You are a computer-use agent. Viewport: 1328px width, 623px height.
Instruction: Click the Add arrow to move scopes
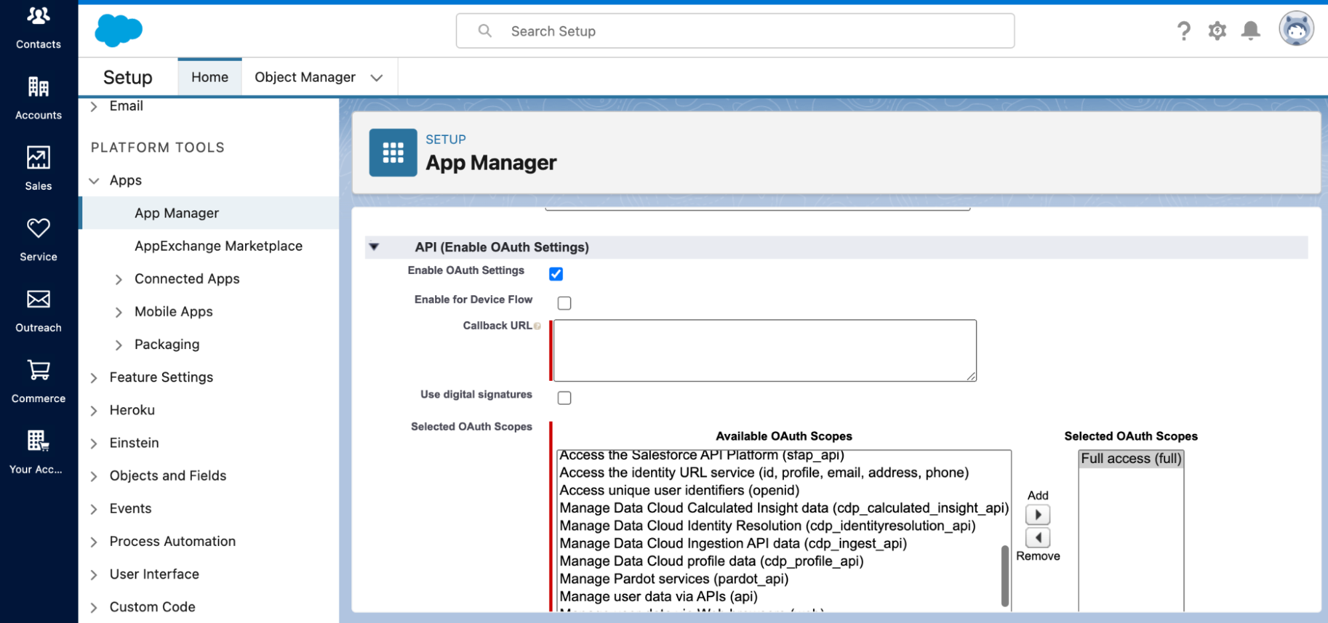click(x=1038, y=514)
